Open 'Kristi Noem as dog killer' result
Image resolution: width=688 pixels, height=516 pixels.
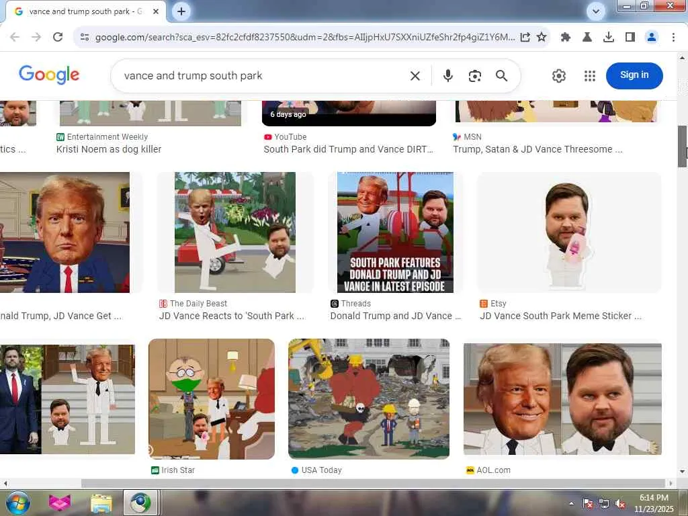click(109, 149)
